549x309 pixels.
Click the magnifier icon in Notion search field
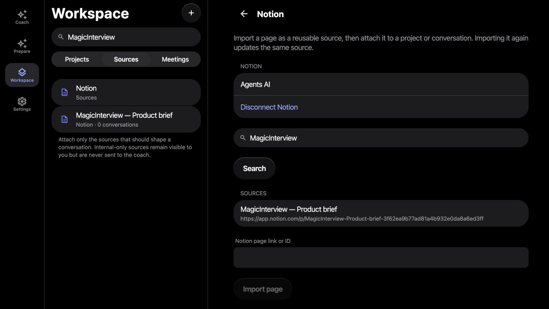pos(243,138)
